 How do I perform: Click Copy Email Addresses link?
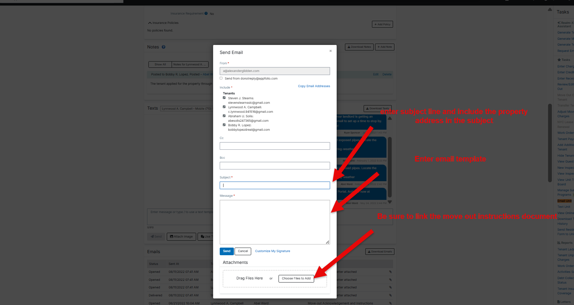click(x=314, y=86)
